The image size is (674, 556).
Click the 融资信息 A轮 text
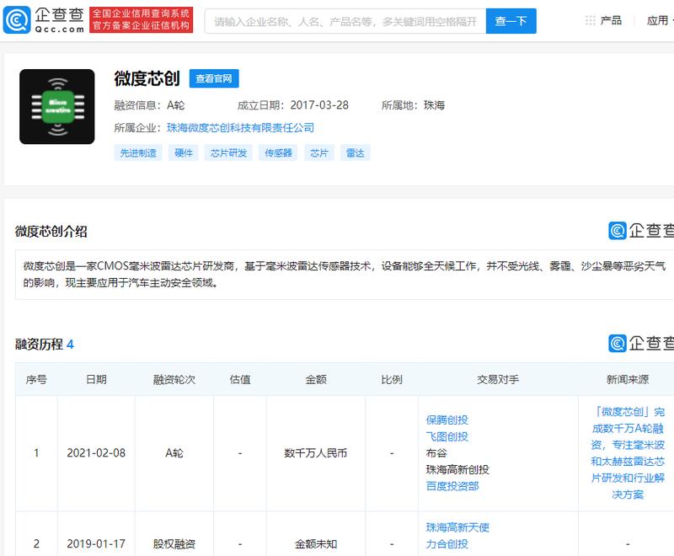pyautogui.click(x=150, y=105)
